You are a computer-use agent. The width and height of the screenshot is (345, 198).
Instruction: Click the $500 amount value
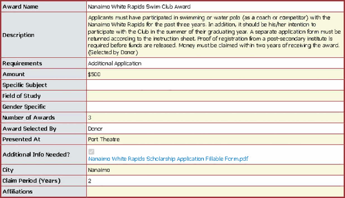point(94,74)
